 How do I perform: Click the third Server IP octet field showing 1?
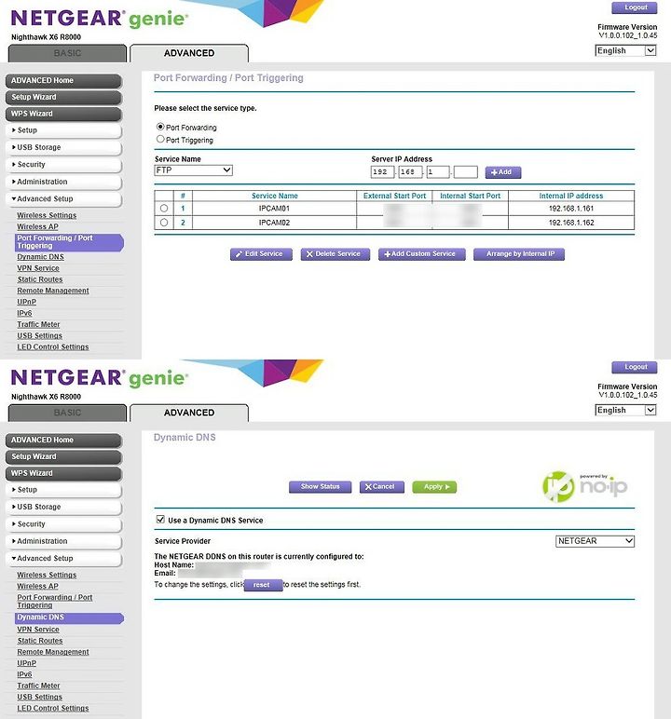pyautogui.click(x=438, y=172)
